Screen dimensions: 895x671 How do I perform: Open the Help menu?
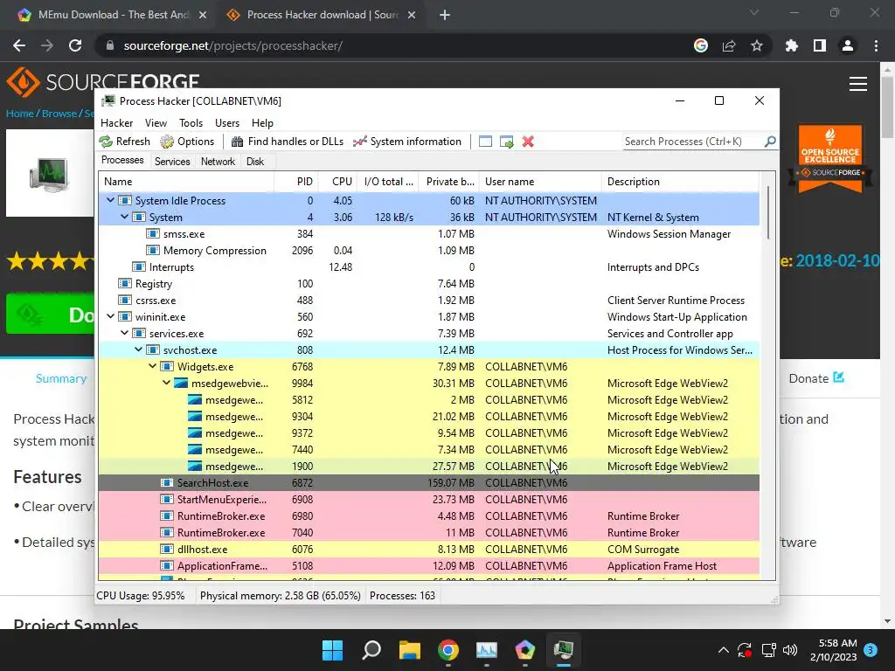click(262, 123)
